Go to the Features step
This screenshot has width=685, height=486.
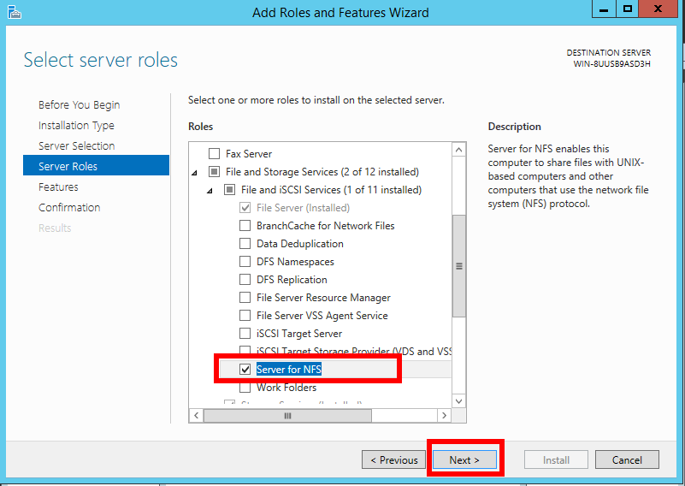58,187
